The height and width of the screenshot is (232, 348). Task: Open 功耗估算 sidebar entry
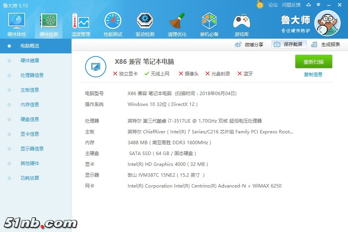(x=30, y=178)
